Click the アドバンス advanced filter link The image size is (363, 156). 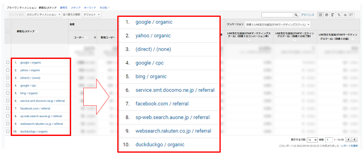(x=307, y=15)
